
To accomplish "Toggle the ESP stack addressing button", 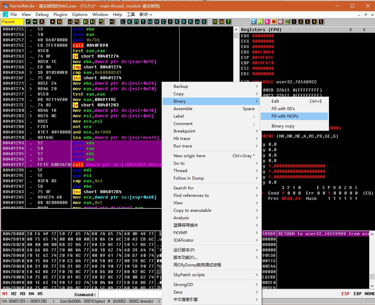I will tap(345, 294).
